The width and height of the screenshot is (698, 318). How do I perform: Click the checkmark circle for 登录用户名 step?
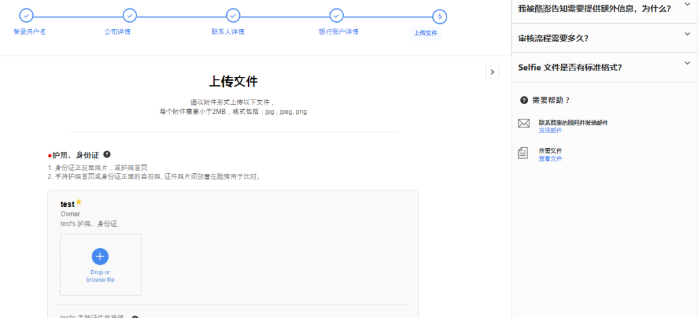coord(26,16)
